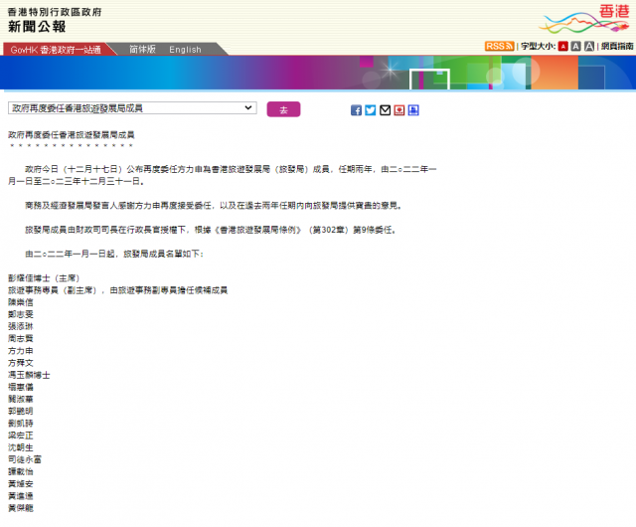Switch to the medium font size A
Screen dimensions: 636x527
coord(576,47)
